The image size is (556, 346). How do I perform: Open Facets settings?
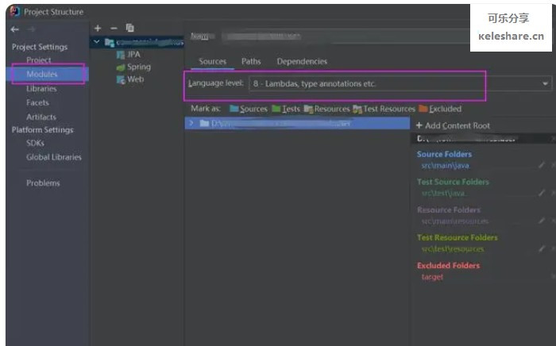(x=37, y=102)
